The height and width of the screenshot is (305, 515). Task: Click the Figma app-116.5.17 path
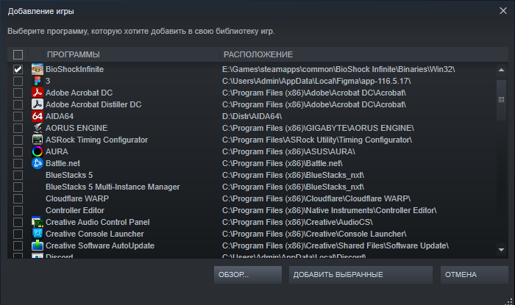[316, 81]
